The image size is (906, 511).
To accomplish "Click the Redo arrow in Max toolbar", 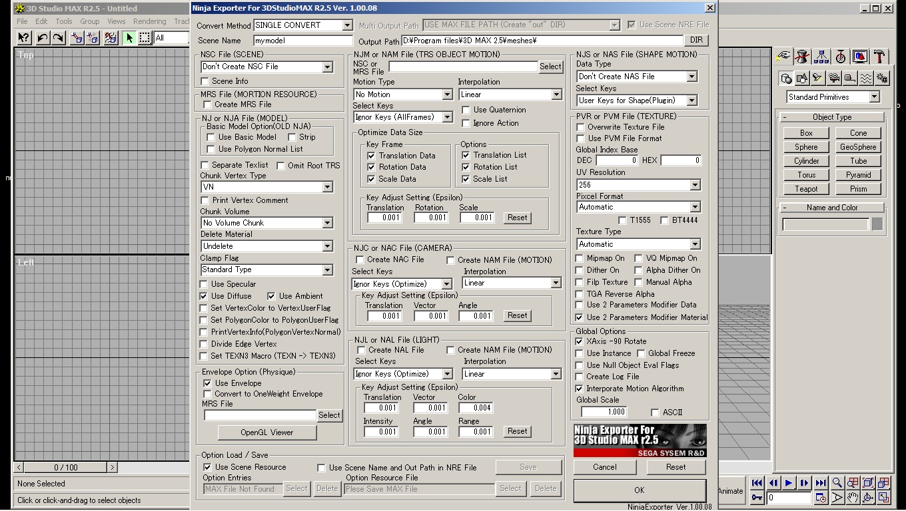I will 59,38.
